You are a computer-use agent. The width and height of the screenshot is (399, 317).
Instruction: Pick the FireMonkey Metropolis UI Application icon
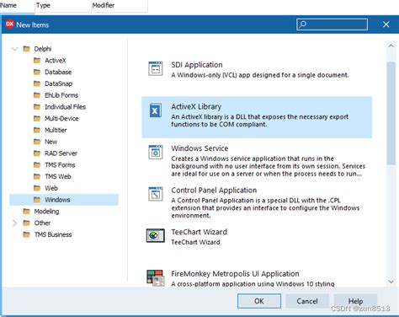coord(156,278)
